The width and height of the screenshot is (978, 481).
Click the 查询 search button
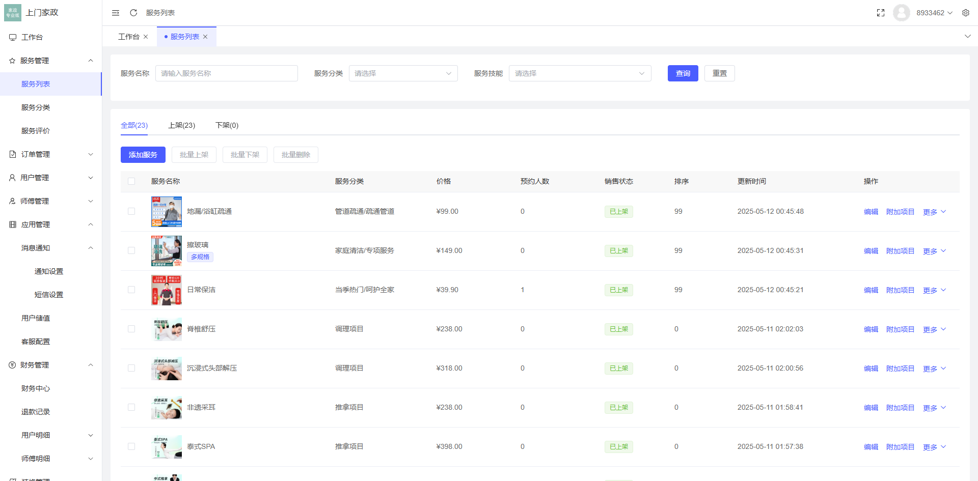tap(683, 73)
